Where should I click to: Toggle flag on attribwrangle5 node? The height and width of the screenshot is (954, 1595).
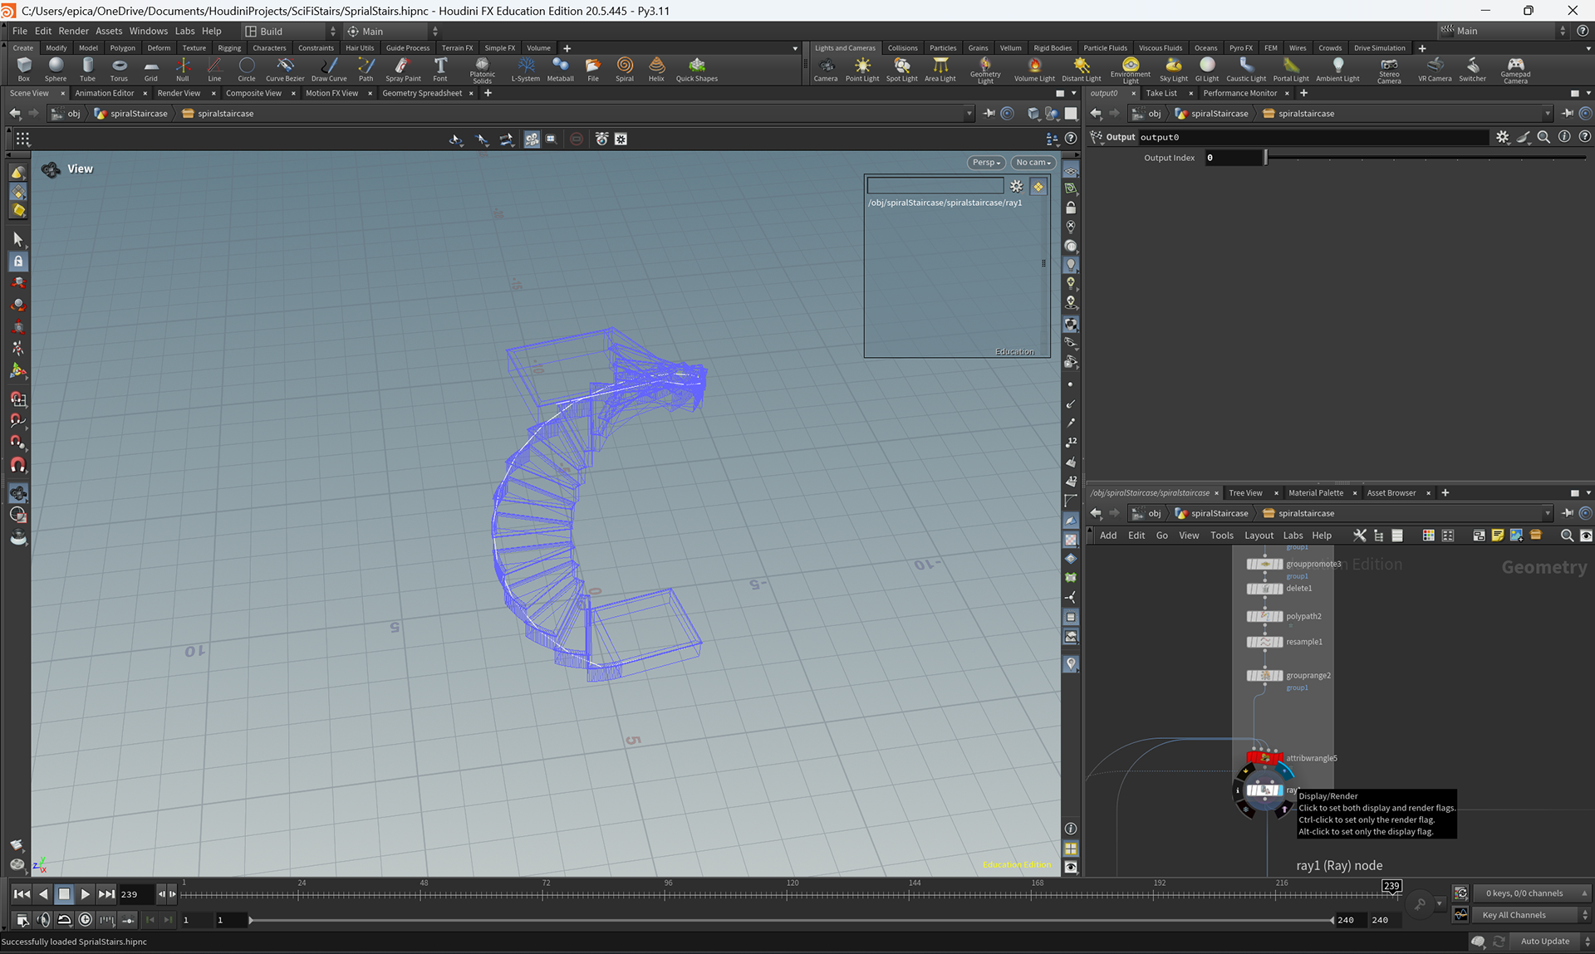point(1278,757)
